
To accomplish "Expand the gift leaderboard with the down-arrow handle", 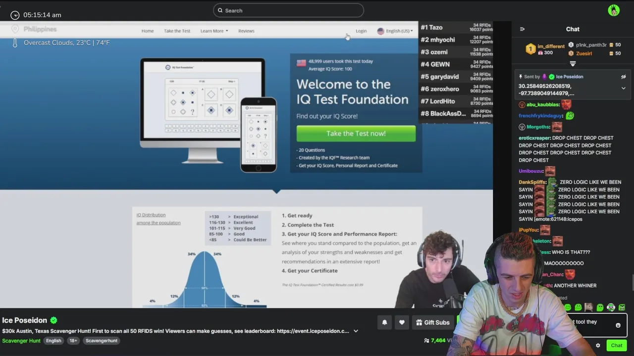I will pyautogui.click(x=573, y=64).
